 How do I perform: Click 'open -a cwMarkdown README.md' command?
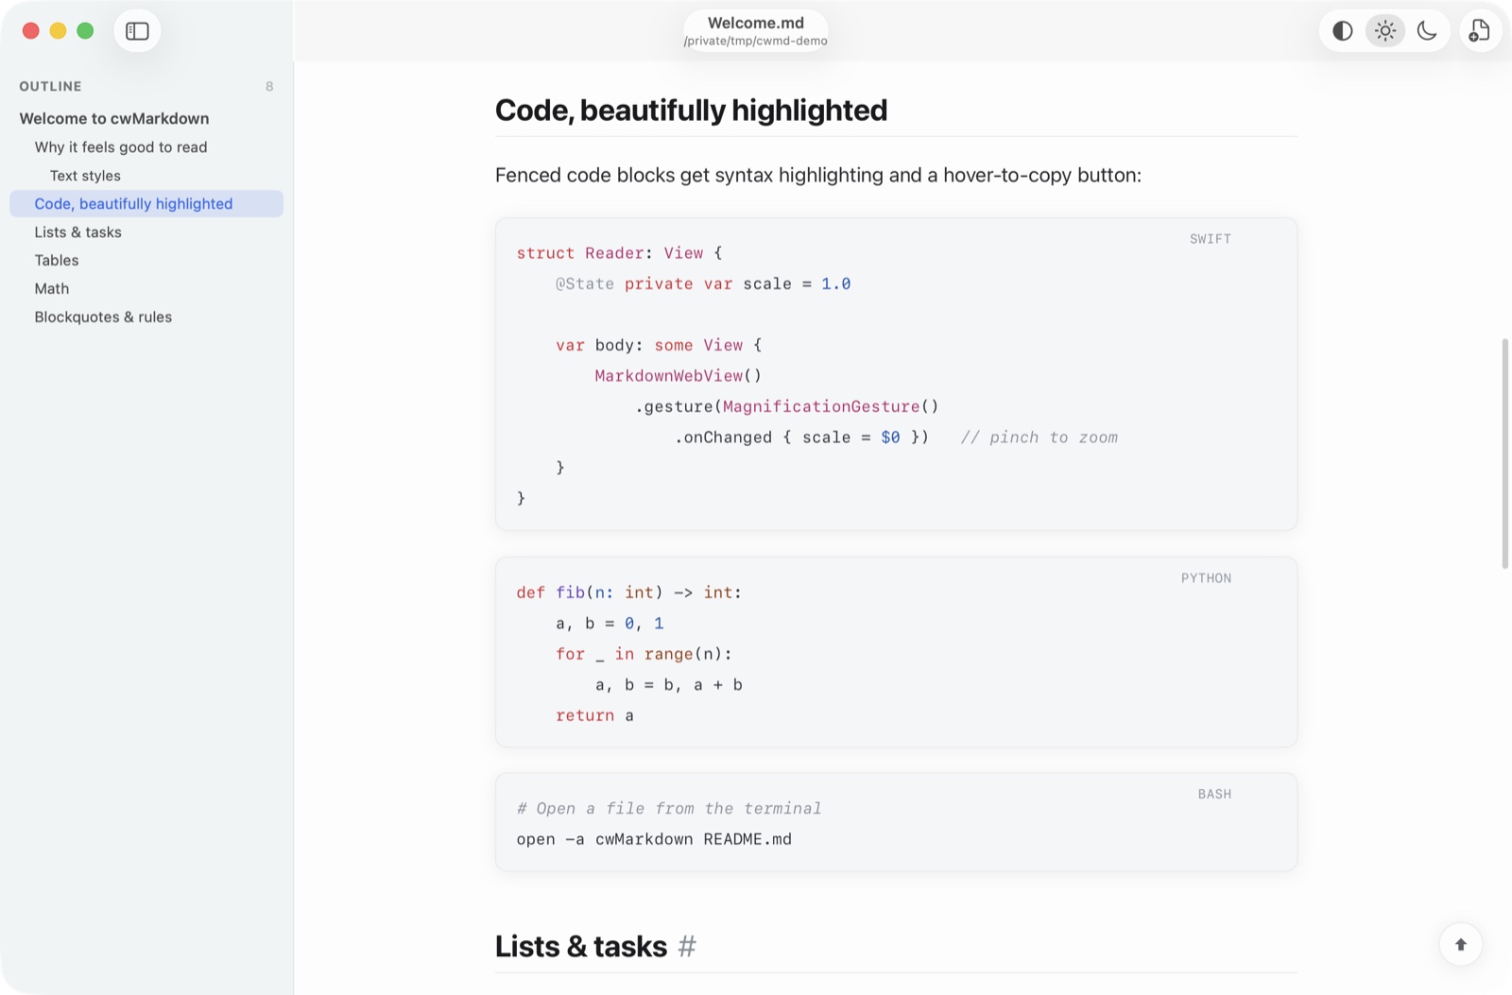coord(654,839)
